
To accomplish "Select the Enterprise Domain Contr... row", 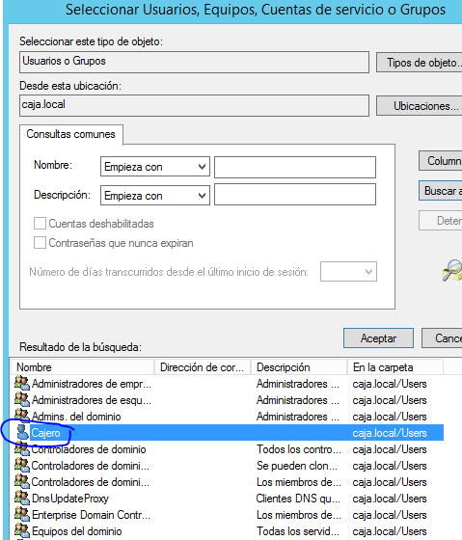I will click(228, 515).
